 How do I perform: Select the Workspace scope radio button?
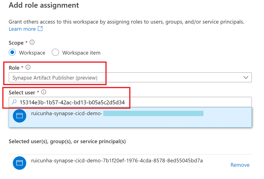click(x=12, y=52)
